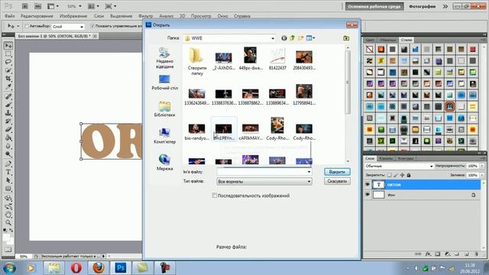Click lock all icon in Layers panel
The image size is (489, 275).
tap(409, 175)
